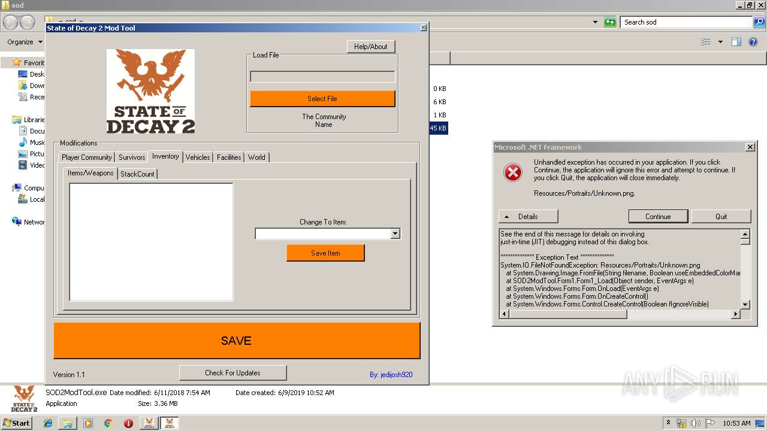Click the Computer icon in sidebar
767x431 pixels.
pos(17,188)
